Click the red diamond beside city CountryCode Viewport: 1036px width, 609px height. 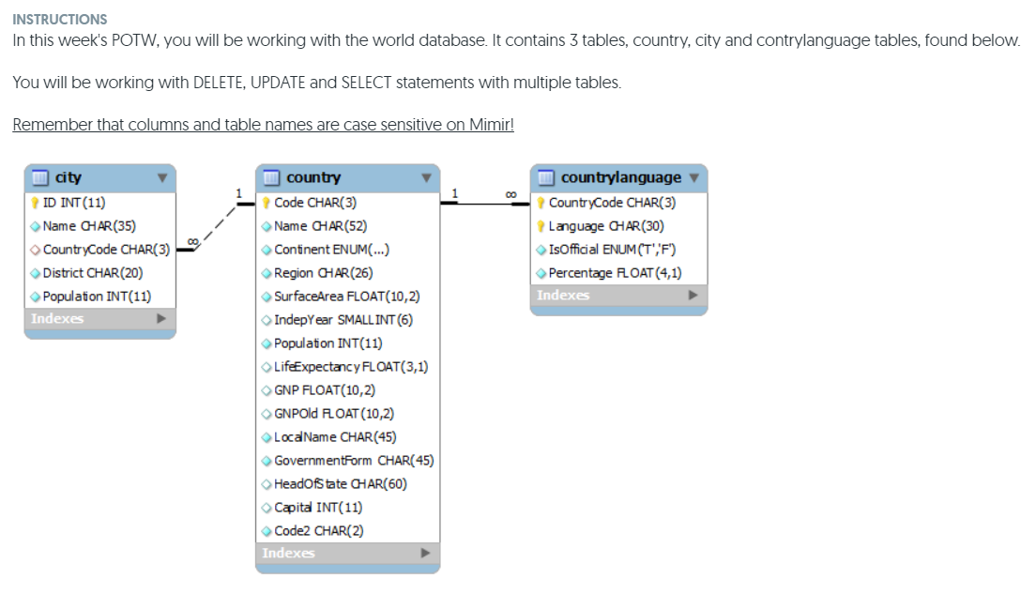pos(35,250)
